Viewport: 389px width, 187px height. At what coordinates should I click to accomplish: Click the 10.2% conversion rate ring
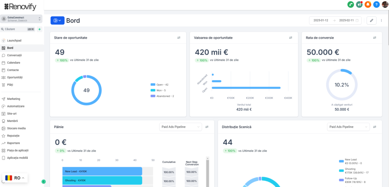[x=342, y=85]
